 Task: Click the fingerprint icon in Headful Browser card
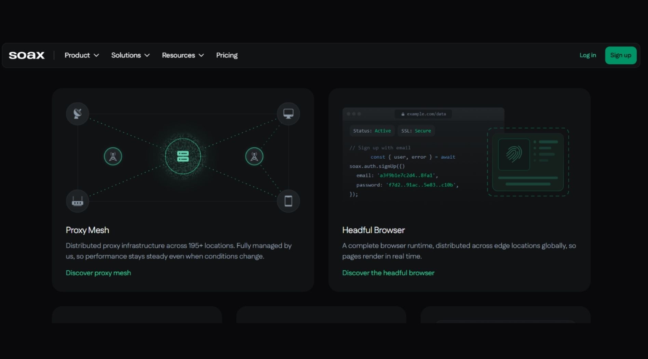pos(514,154)
